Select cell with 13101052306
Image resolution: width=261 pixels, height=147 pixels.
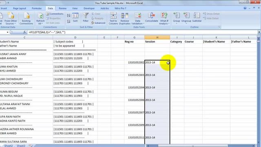click(x=134, y=100)
